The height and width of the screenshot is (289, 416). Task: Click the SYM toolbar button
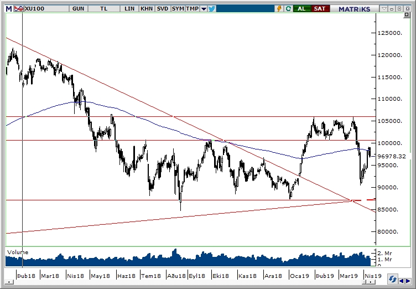coord(178,8)
